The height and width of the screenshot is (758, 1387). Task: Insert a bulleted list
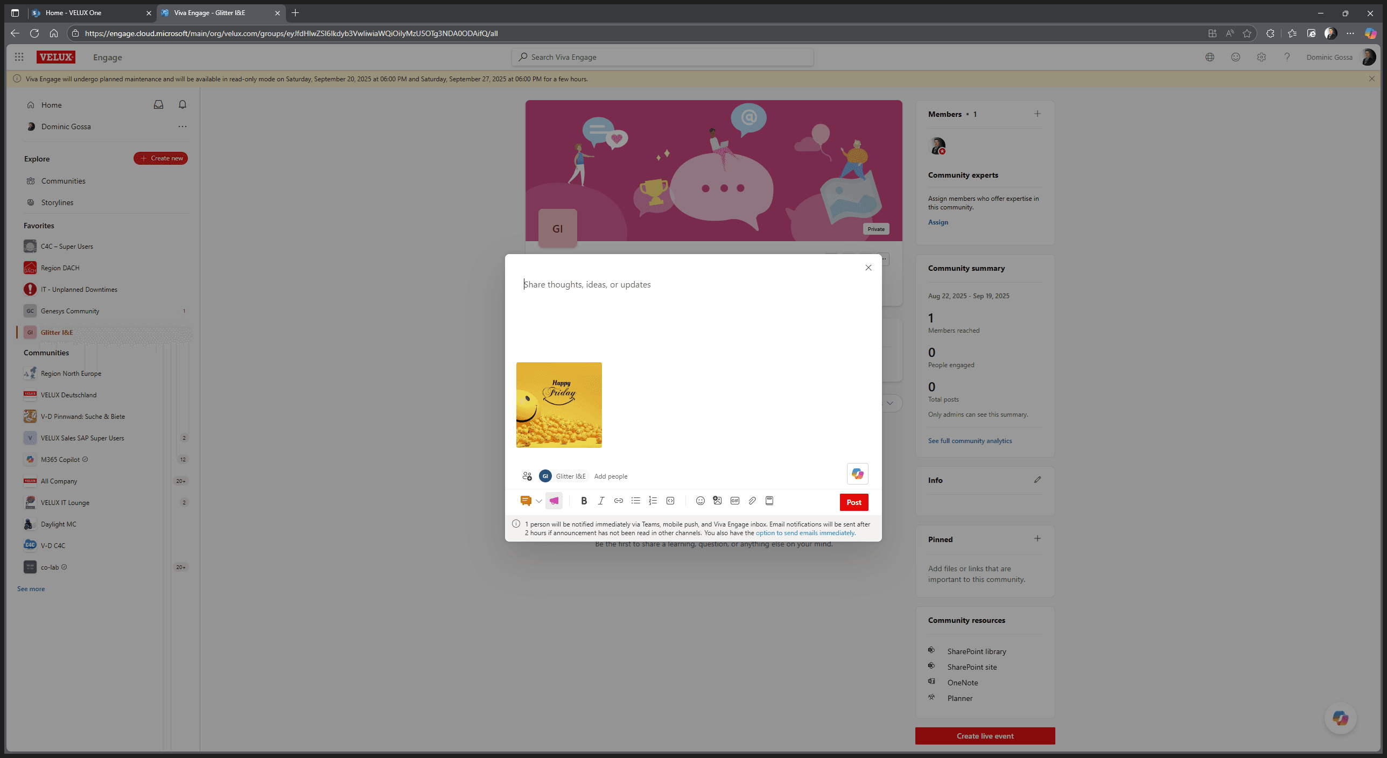[x=635, y=501]
